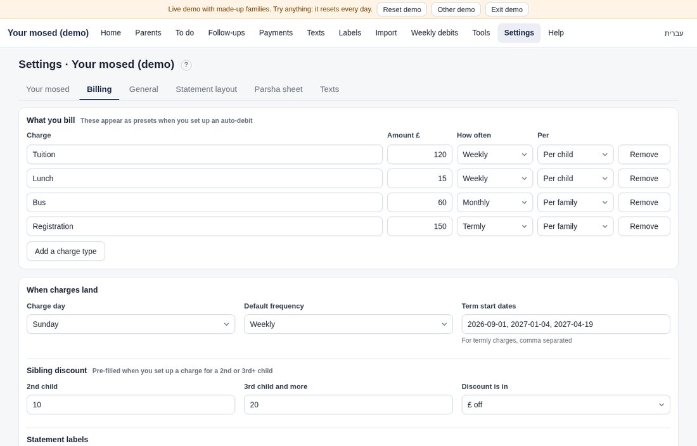697x446 pixels.
Task: Add a charge type
Action: [66, 252]
